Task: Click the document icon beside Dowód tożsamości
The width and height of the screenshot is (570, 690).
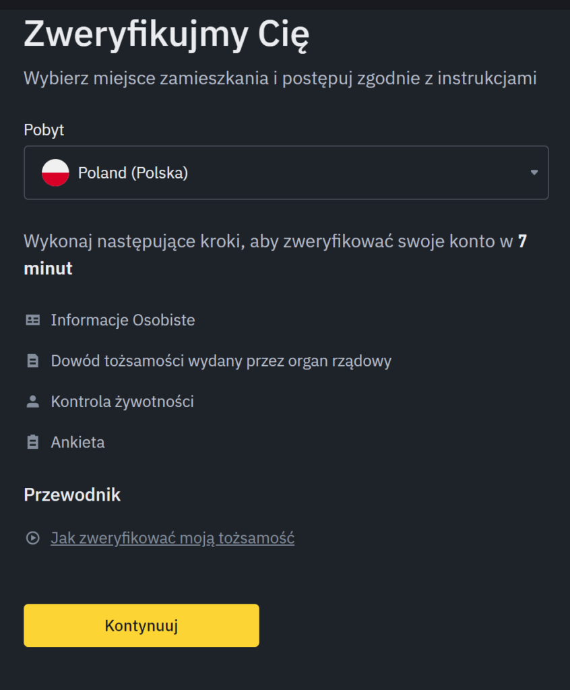Action: (32, 361)
